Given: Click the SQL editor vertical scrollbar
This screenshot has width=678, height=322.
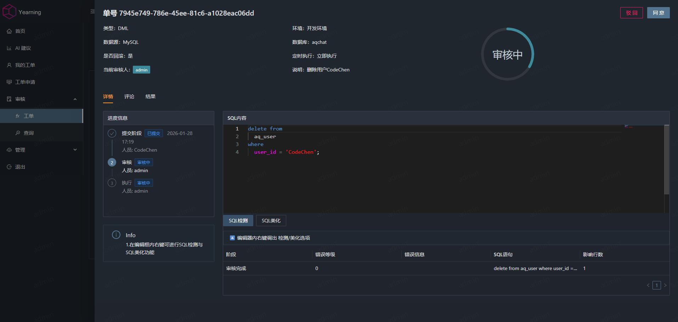Looking at the screenshot, I should (667, 160).
